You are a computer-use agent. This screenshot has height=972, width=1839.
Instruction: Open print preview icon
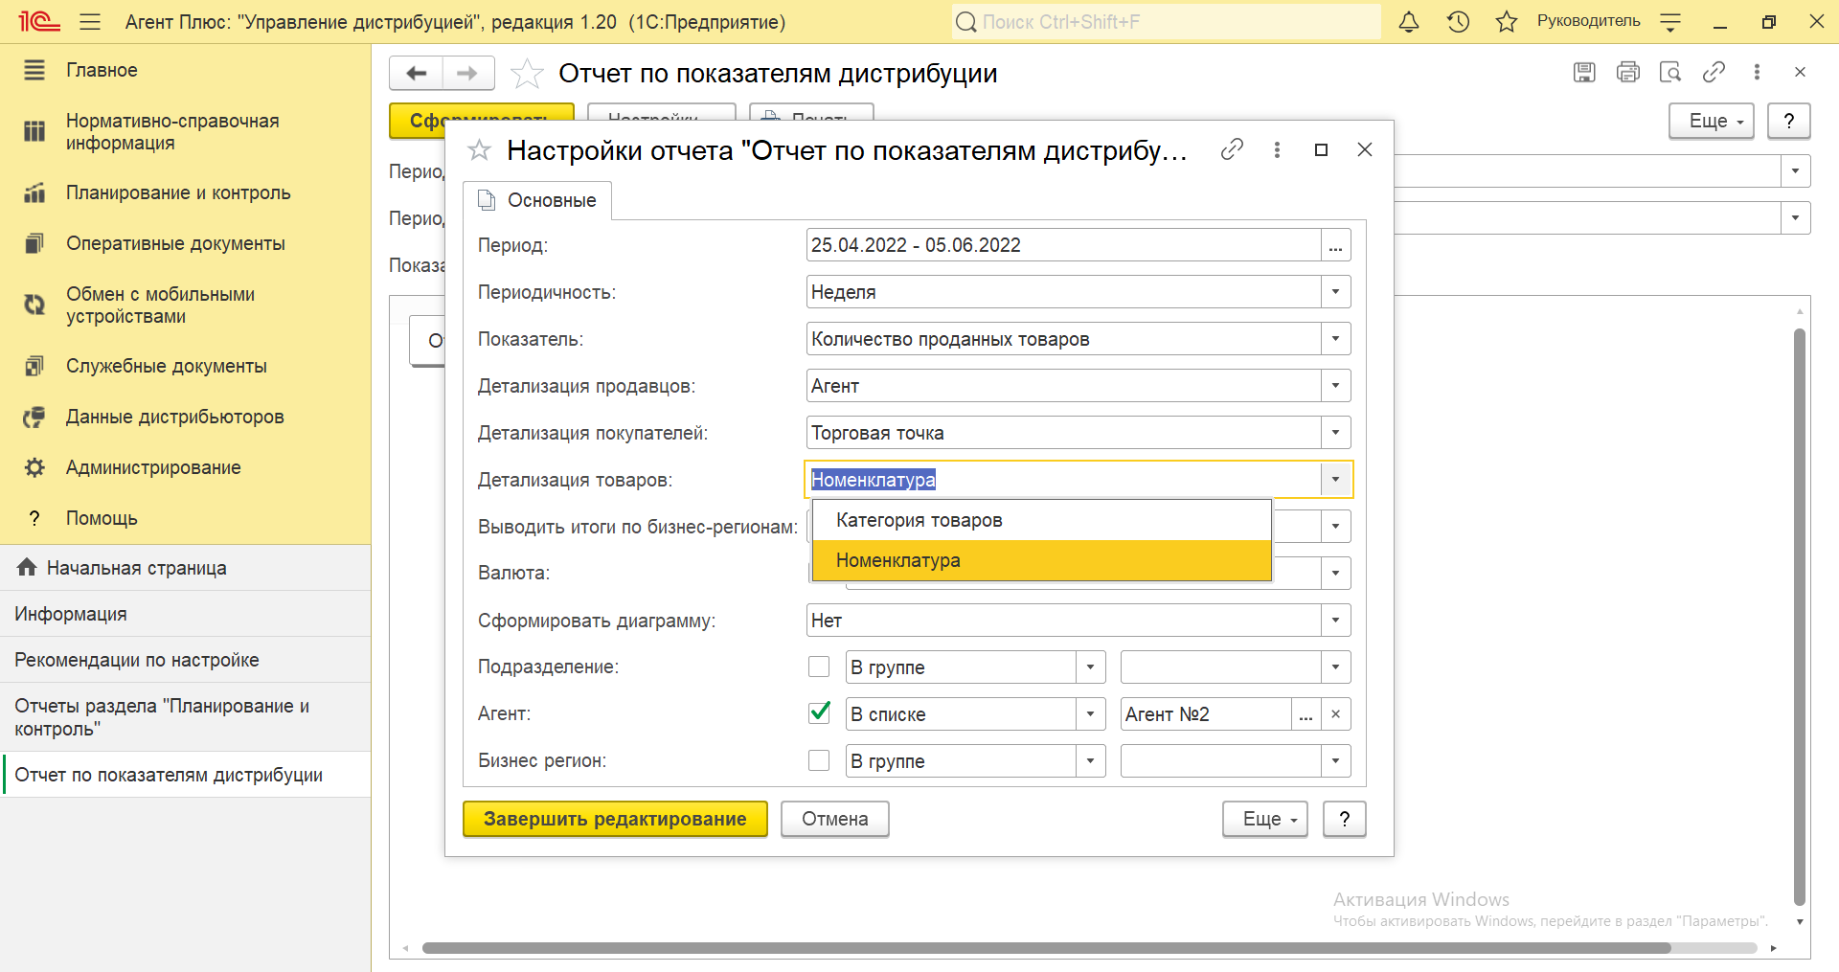1670,72
